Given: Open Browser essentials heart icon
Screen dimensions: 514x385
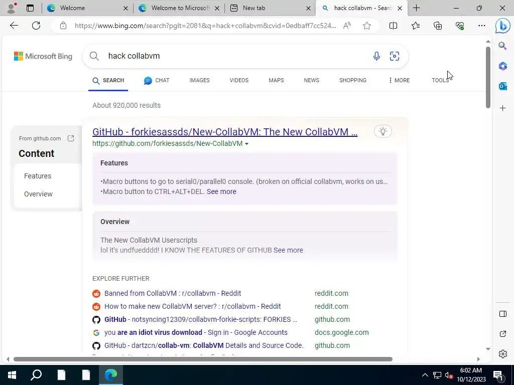Looking at the screenshot, I should (x=460, y=26).
